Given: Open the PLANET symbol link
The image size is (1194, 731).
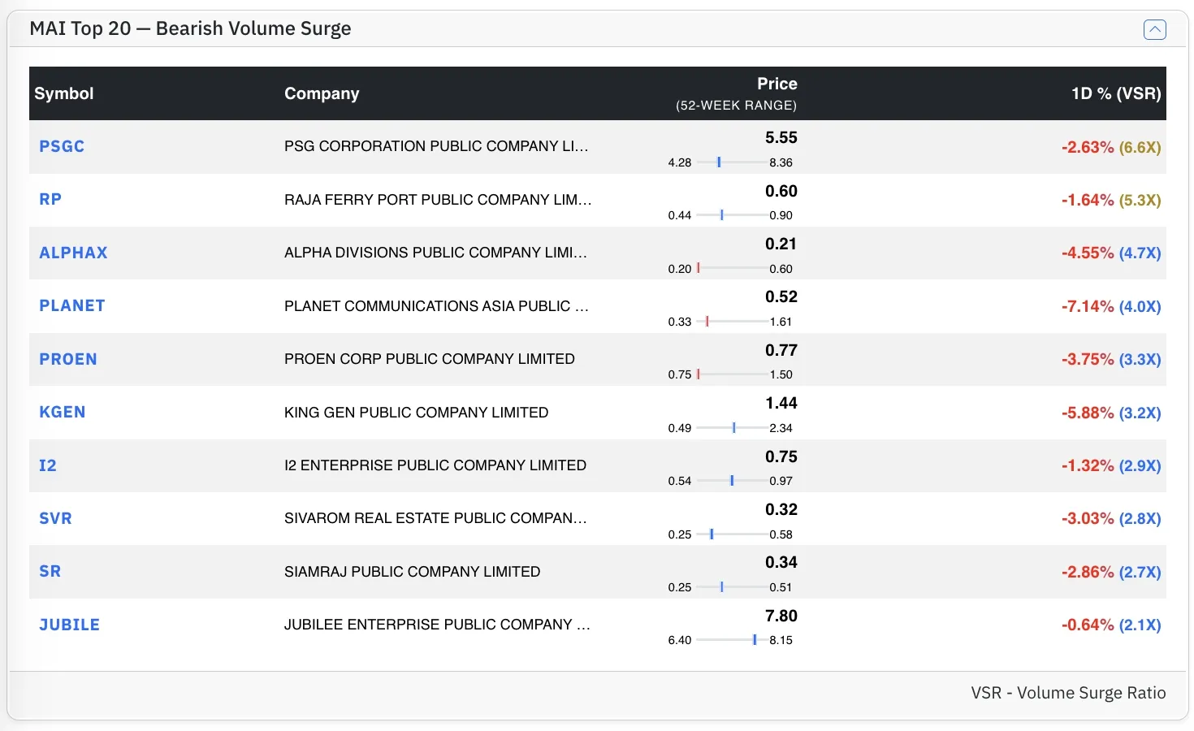Looking at the screenshot, I should [72, 305].
